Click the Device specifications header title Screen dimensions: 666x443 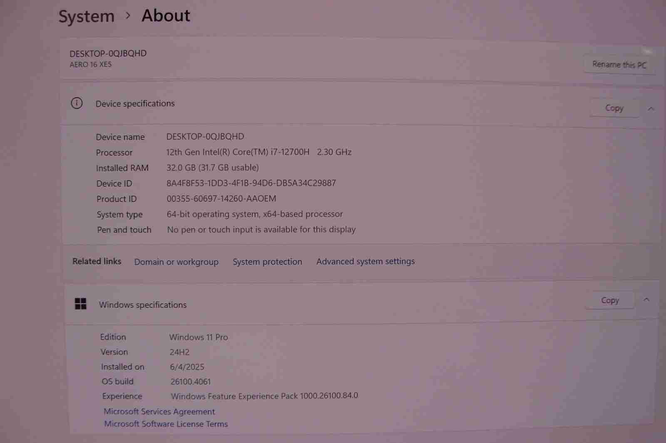[x=135, y=103]
